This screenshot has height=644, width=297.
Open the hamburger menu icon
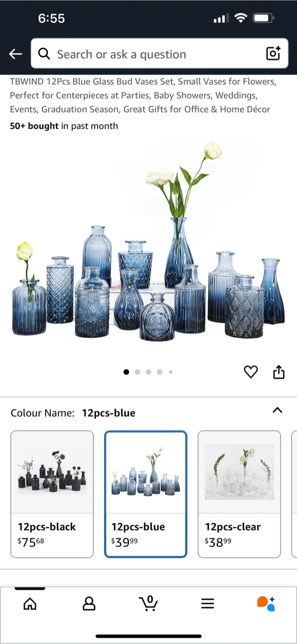(208, 604)
